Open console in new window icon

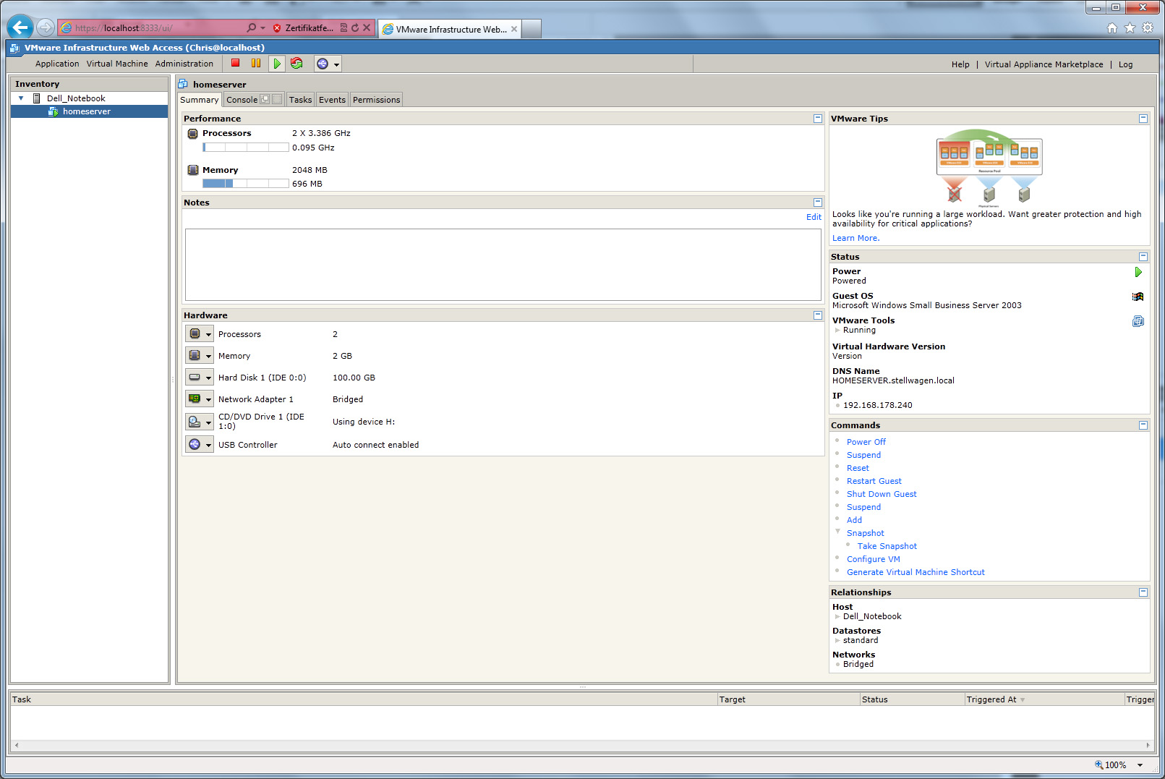tap(265, 100)
